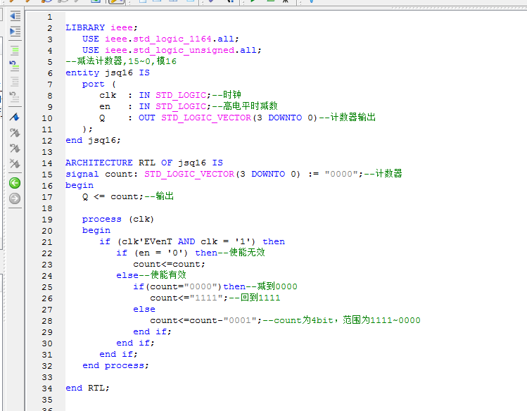This screenshot has height=411, width=527.
Task: Click the increase indent icon
Action: coord(14,32)
